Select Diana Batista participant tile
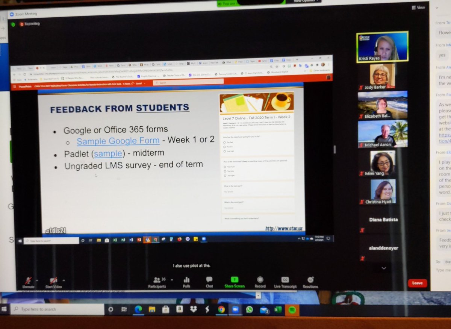 [383, 220]
